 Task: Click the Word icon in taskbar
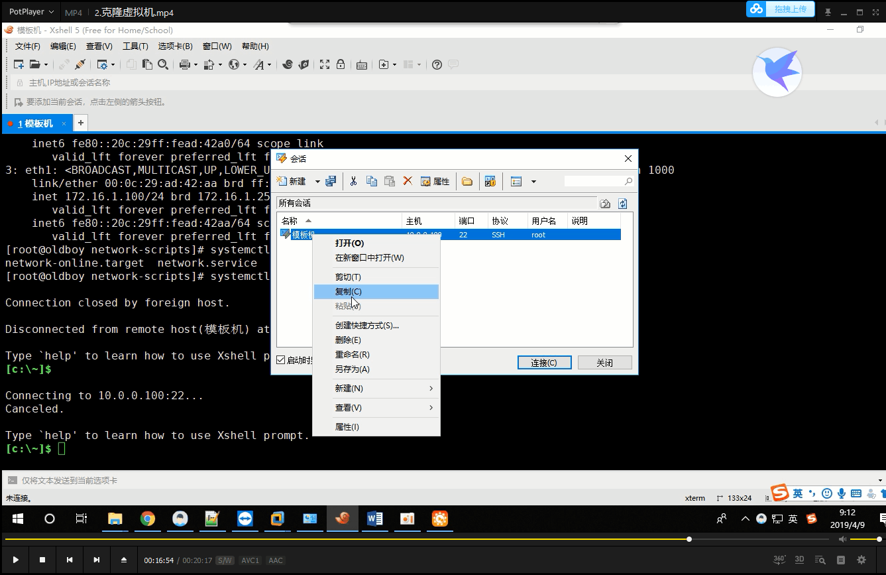(374, 519)
